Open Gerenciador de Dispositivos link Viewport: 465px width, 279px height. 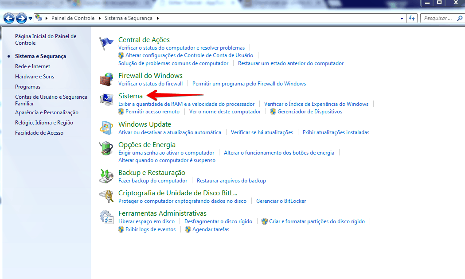310,112
